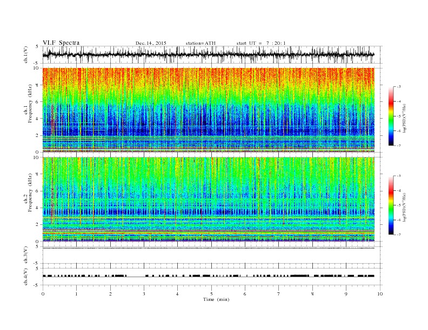
Task: Click the "ch.4(V)" axis label
Action: pyautogui.click(x=26, y=277)
